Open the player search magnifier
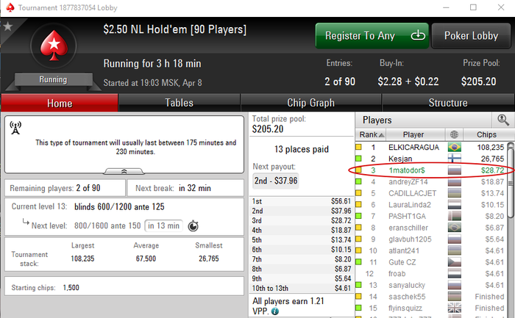Viewport: 515px width, 318px height. pyautogui.click(x=502, y=120)
